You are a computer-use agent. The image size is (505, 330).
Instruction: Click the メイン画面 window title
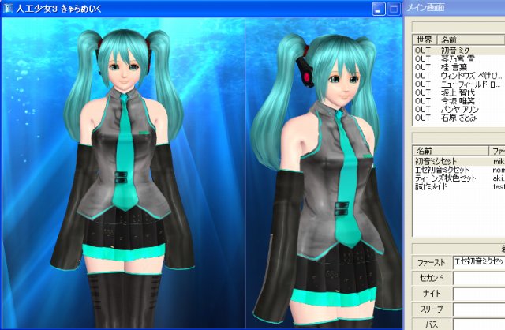tap(425, 7)
